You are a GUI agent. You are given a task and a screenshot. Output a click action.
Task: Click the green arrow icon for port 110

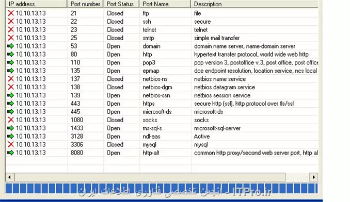pos(10,62)
